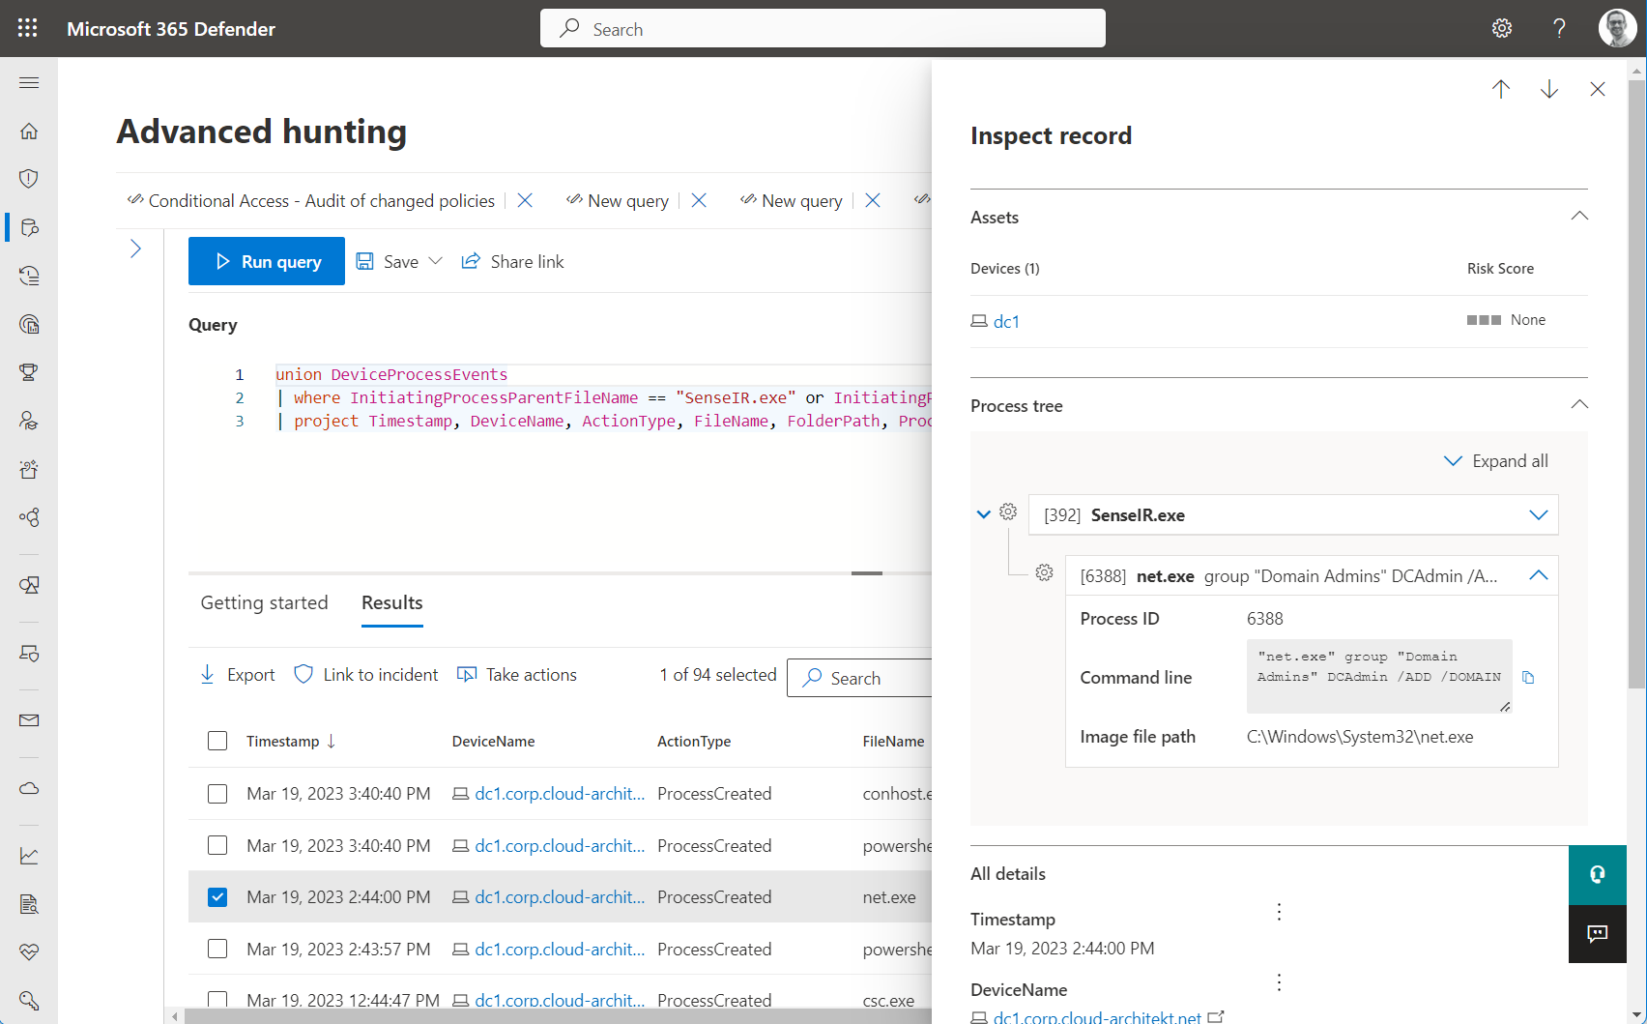Screen dimensions: 1647x1024
Task: Open the help headset floating button
Action: tap(1598, 874)
